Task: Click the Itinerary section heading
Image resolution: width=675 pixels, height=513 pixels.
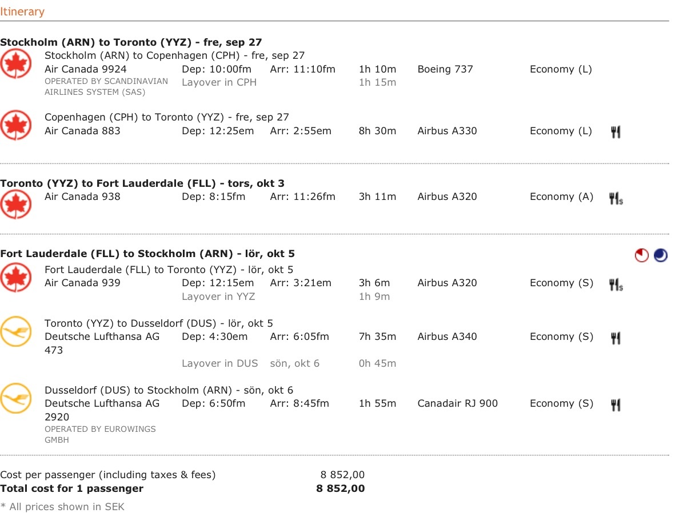Action: tap(22, 11)
